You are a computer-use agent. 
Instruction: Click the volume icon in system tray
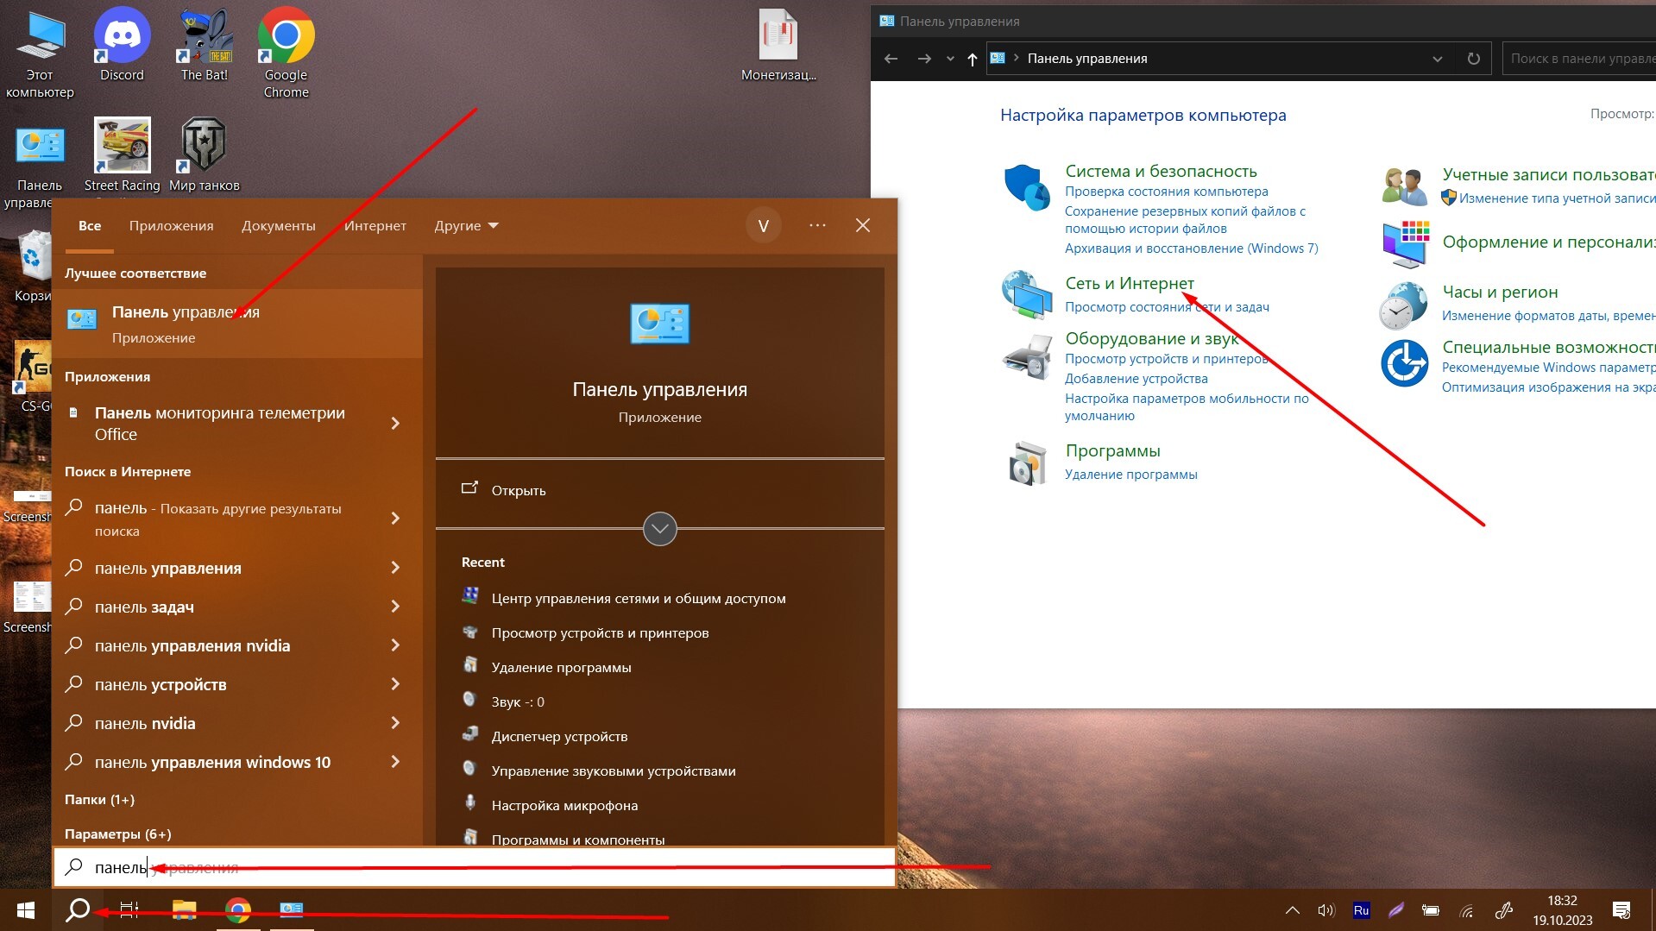[x=1325, y=910]
